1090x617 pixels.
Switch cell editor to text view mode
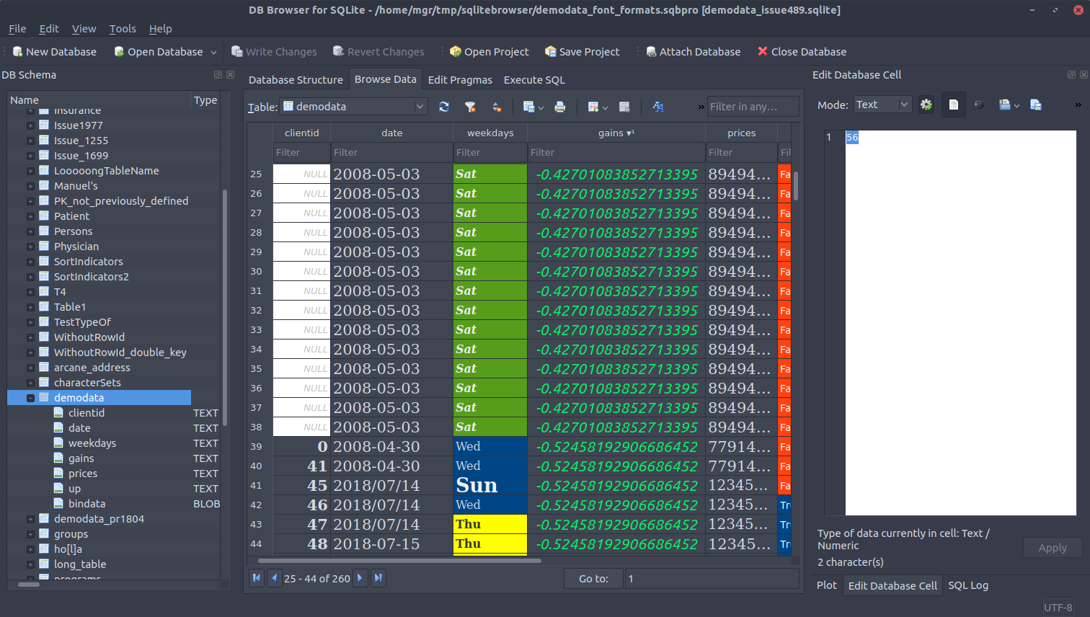(953, 105)
